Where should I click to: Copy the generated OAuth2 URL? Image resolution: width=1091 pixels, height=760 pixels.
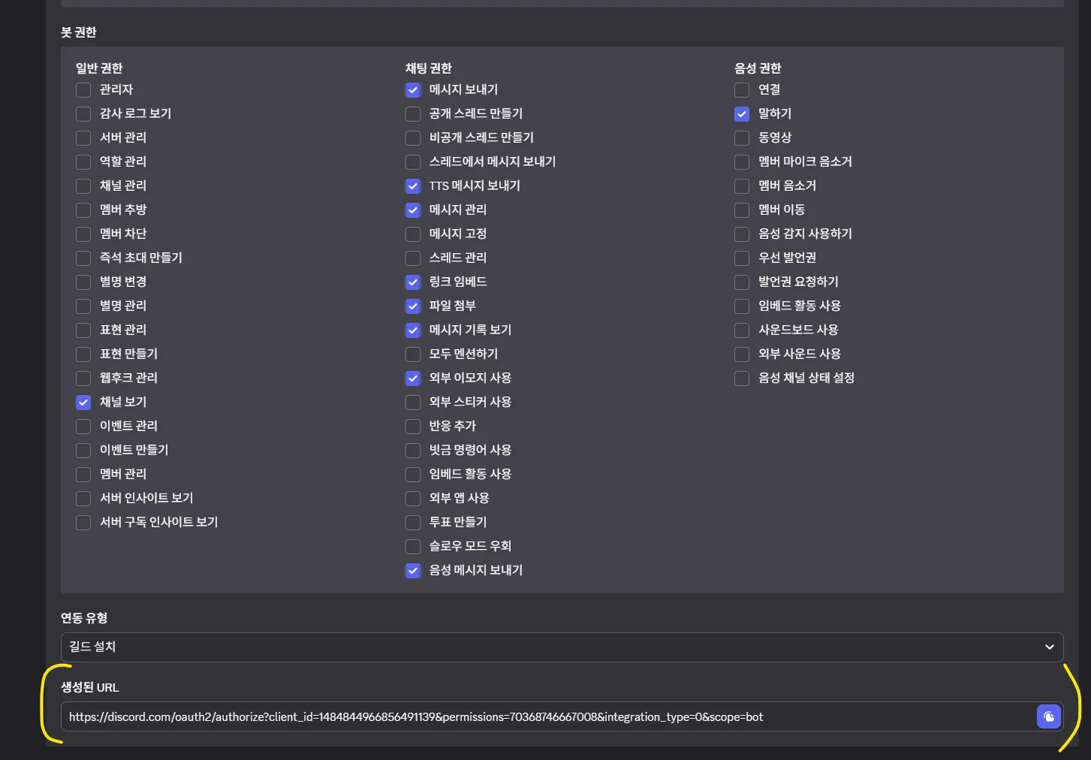pos(1048,716)
